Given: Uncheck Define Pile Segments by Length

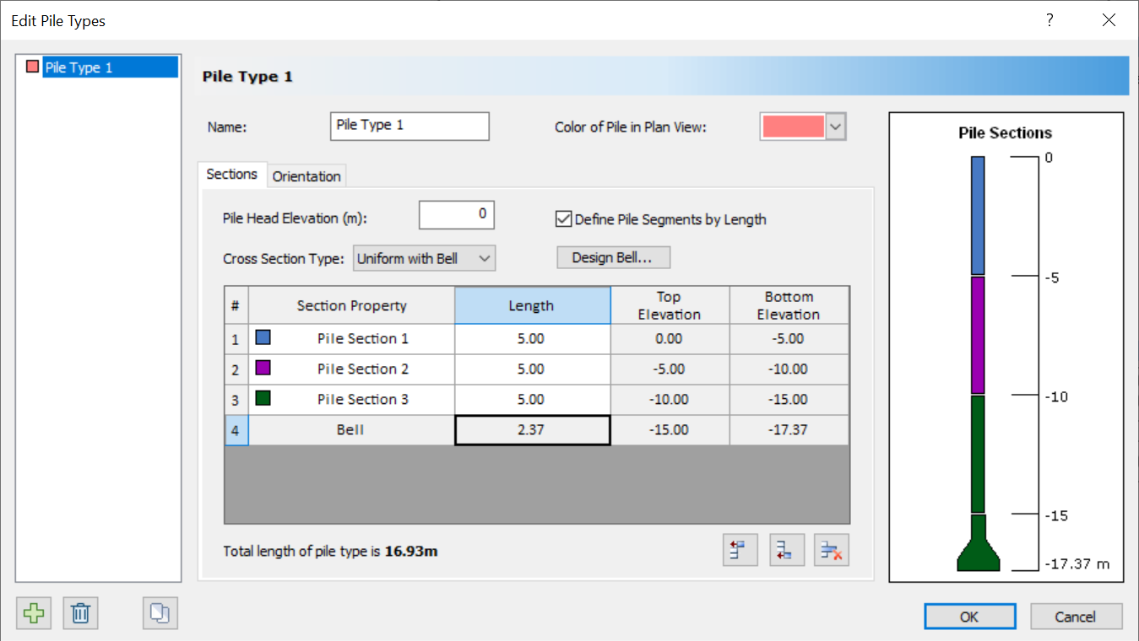Looking at the screenshot, I should click(563, 219).
